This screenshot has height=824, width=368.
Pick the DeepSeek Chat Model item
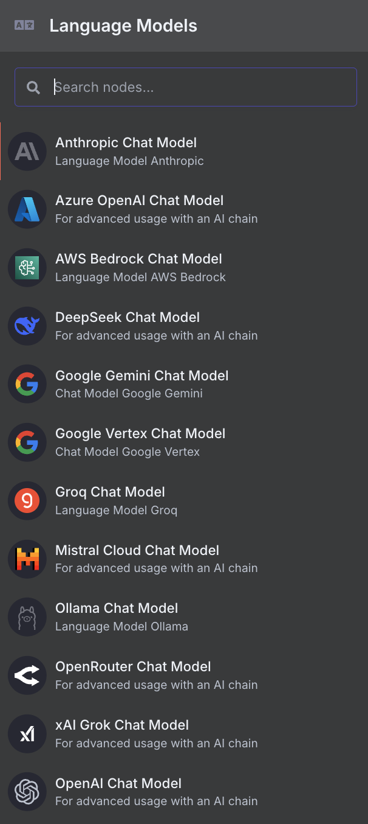click(128, 318)
